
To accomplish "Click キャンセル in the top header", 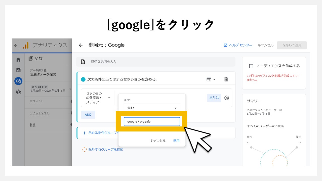I will (x=265, y=45).
